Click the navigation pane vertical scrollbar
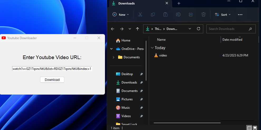 click(x=146, y=60)
